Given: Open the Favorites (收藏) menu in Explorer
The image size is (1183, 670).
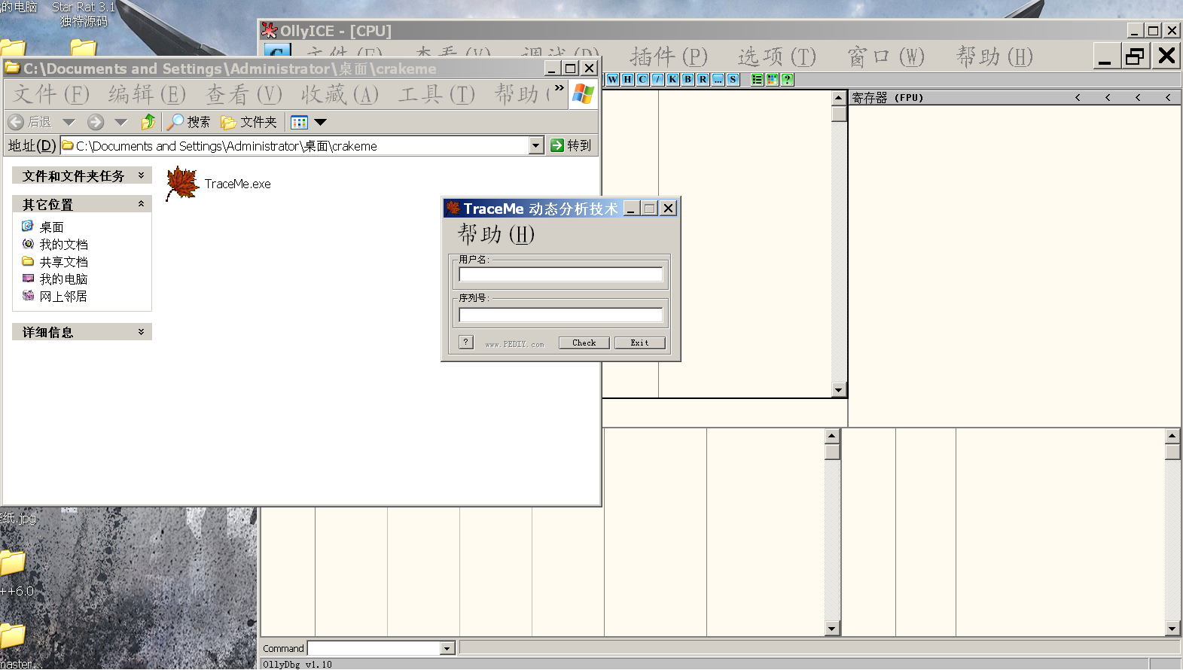Looking at the screenshot, I should (340, 94).
